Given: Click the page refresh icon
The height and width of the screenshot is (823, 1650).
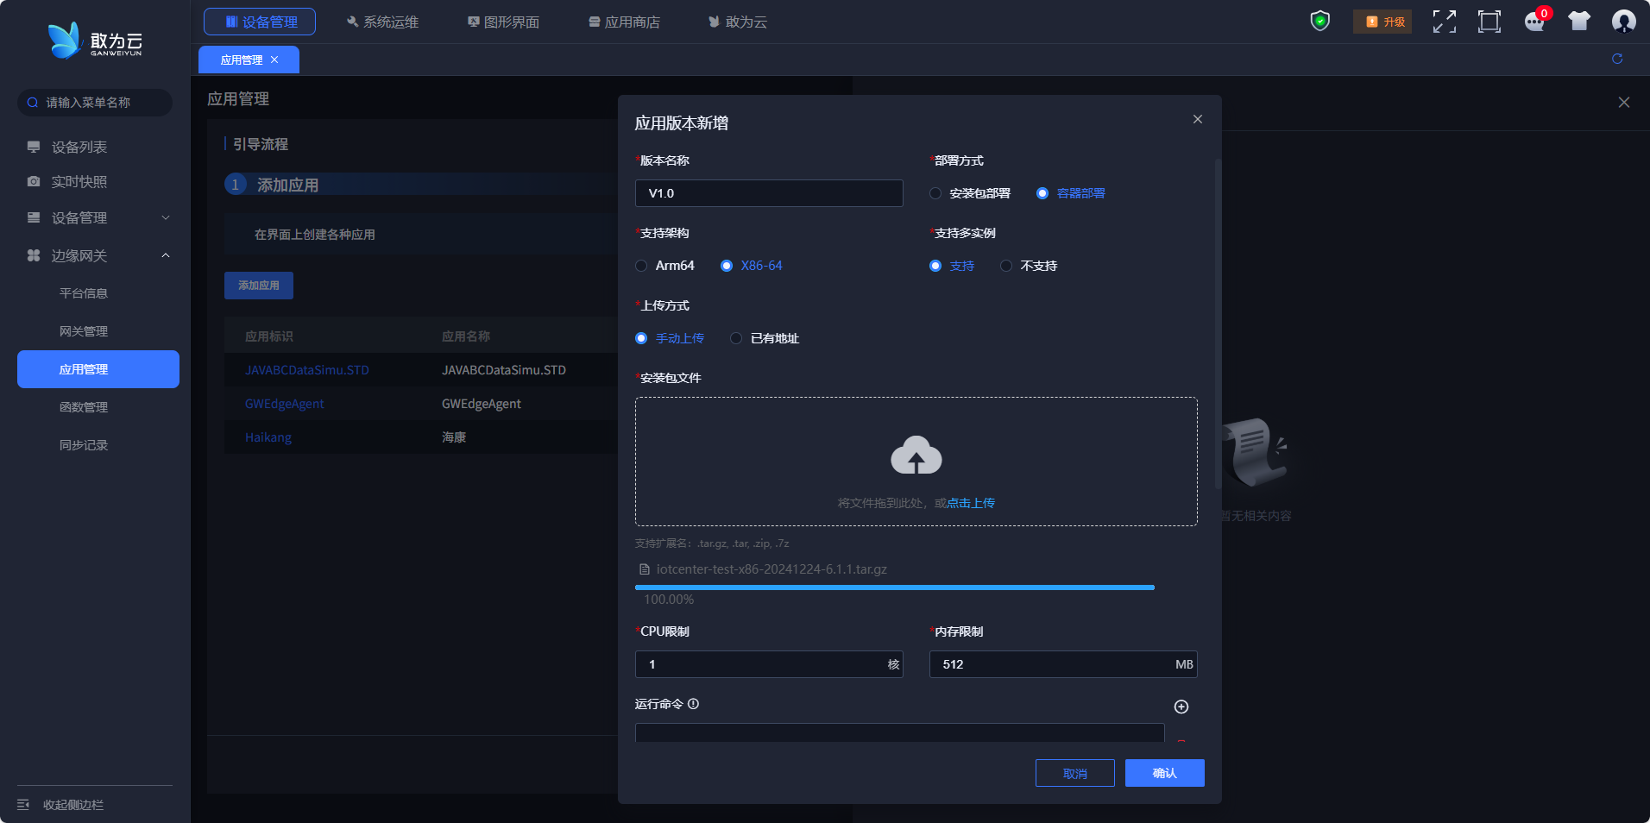Looking at the screenshot, I should [x=1616, y=59].
